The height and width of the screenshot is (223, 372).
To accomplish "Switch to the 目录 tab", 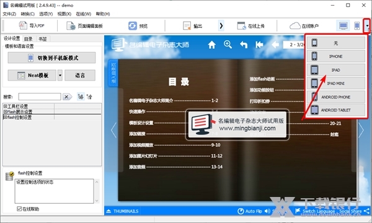I will point(29,39).
